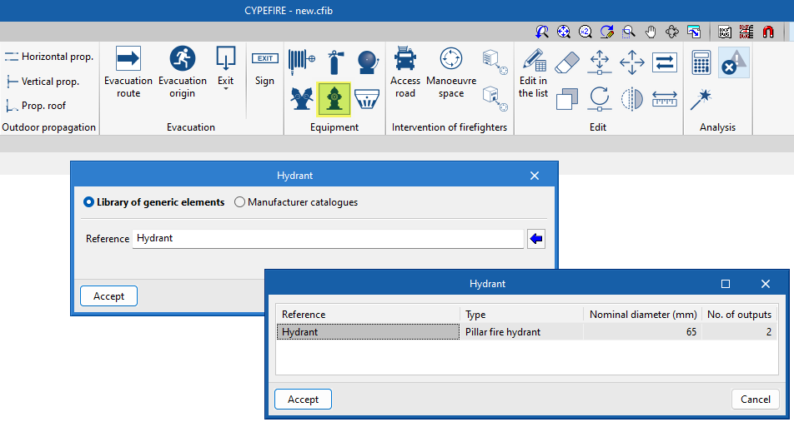Click the Access road tool
The image size is (794, 427).
point(405,73)
